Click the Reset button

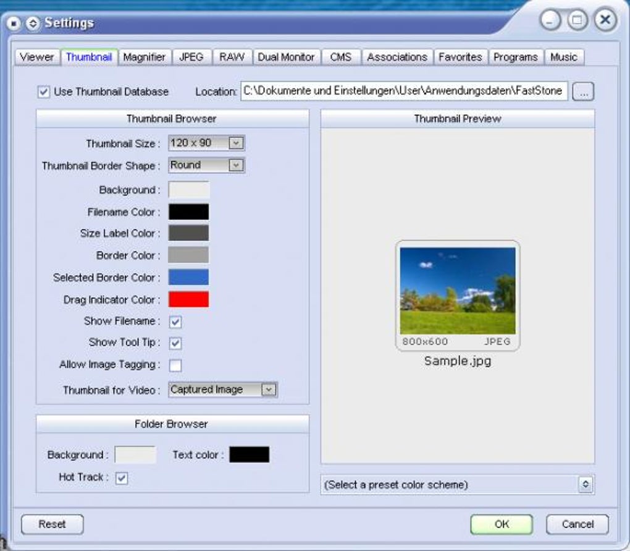pyautogui.click(x=52, y=524)
